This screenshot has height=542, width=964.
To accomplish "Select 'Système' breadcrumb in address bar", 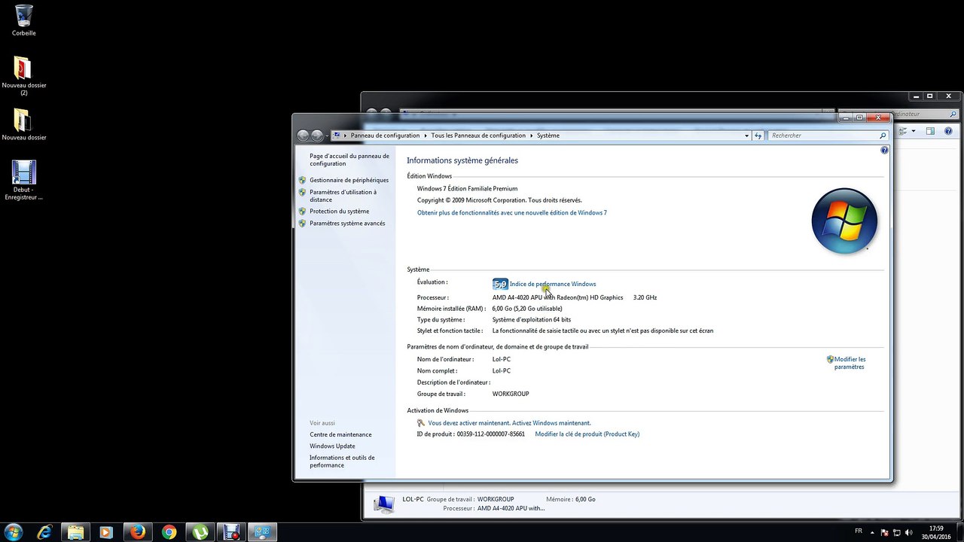I will pyautogui.click(x=548, y=135).
